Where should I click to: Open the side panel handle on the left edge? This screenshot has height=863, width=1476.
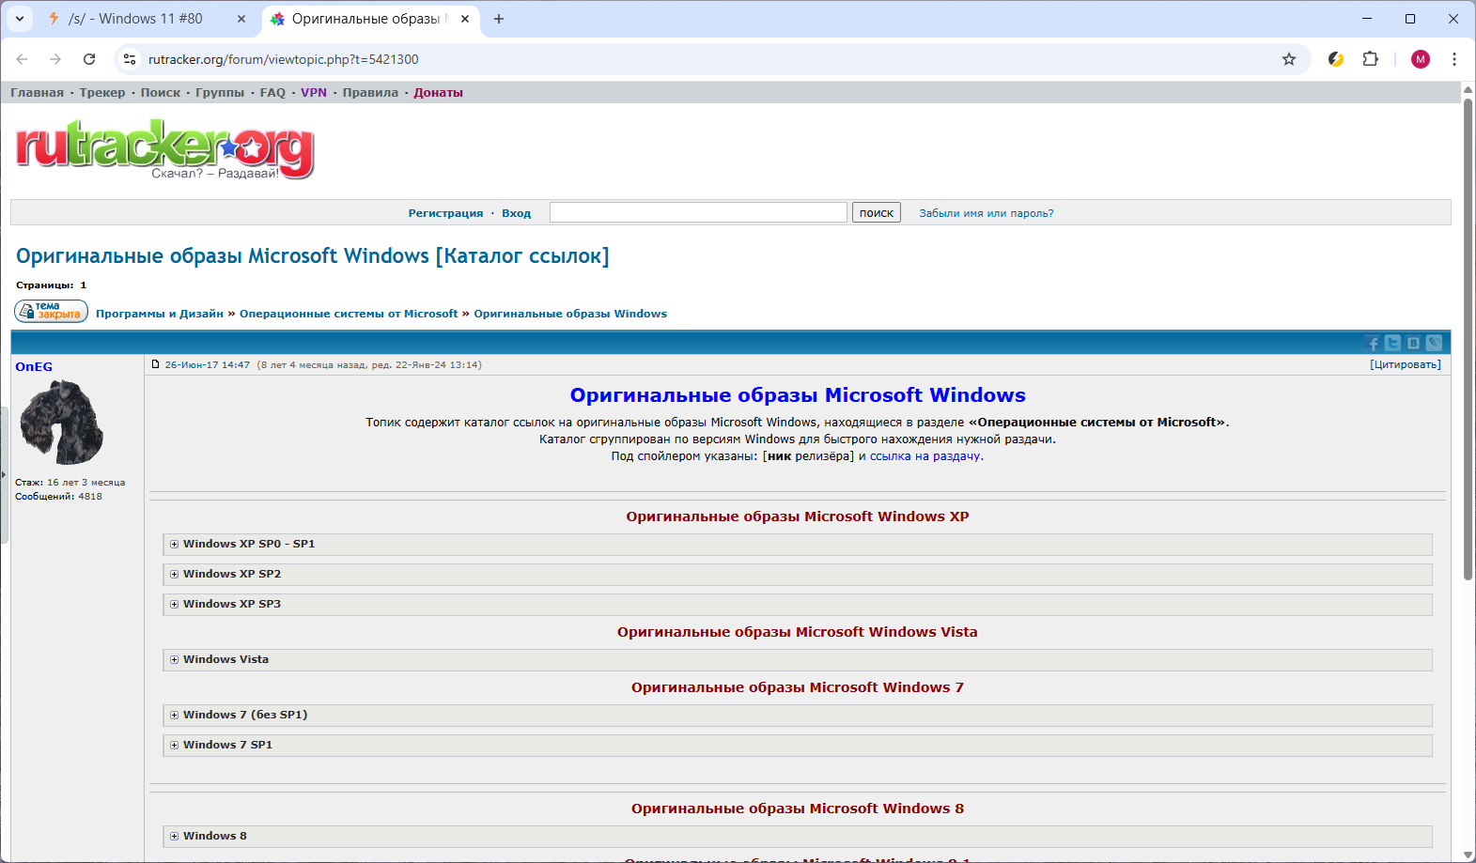pyautogui.click(x=4, y=474)
